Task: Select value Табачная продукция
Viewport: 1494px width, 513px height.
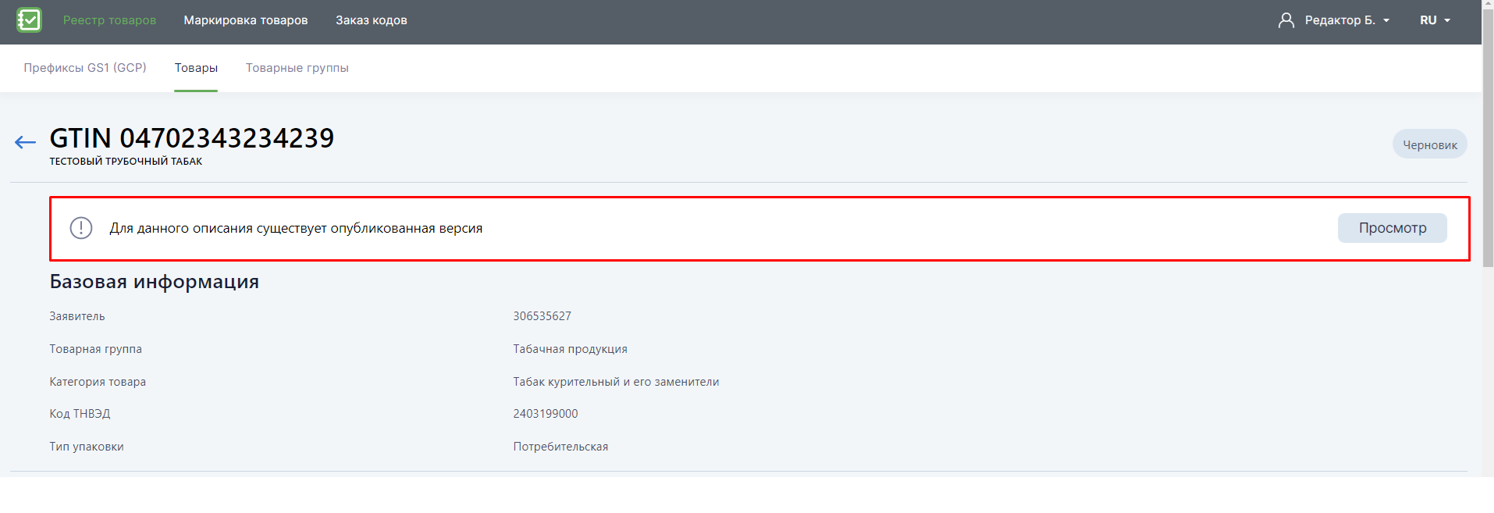Action: [571, 349]
